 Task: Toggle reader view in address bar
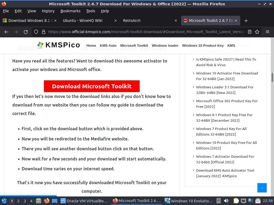(250, 32)
